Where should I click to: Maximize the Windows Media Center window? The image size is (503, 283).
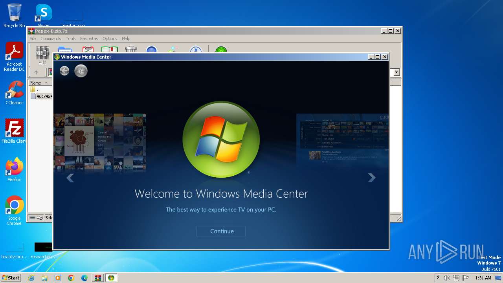click(x=378, y=57)
